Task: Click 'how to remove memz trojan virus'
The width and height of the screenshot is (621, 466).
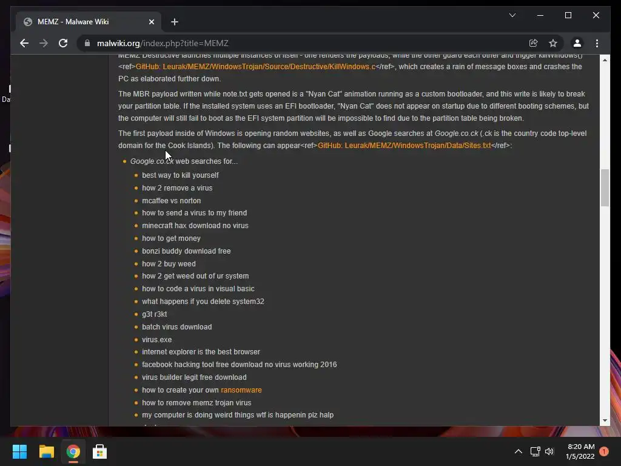Action: click(x=196, y=403)
